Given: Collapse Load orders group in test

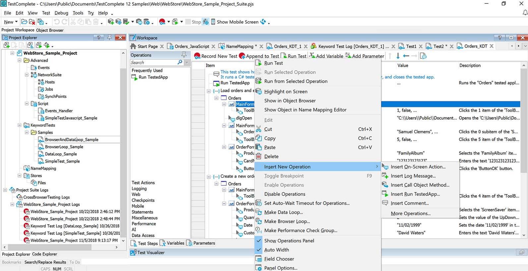Looking at the screenshot, I should pos(209,91).
